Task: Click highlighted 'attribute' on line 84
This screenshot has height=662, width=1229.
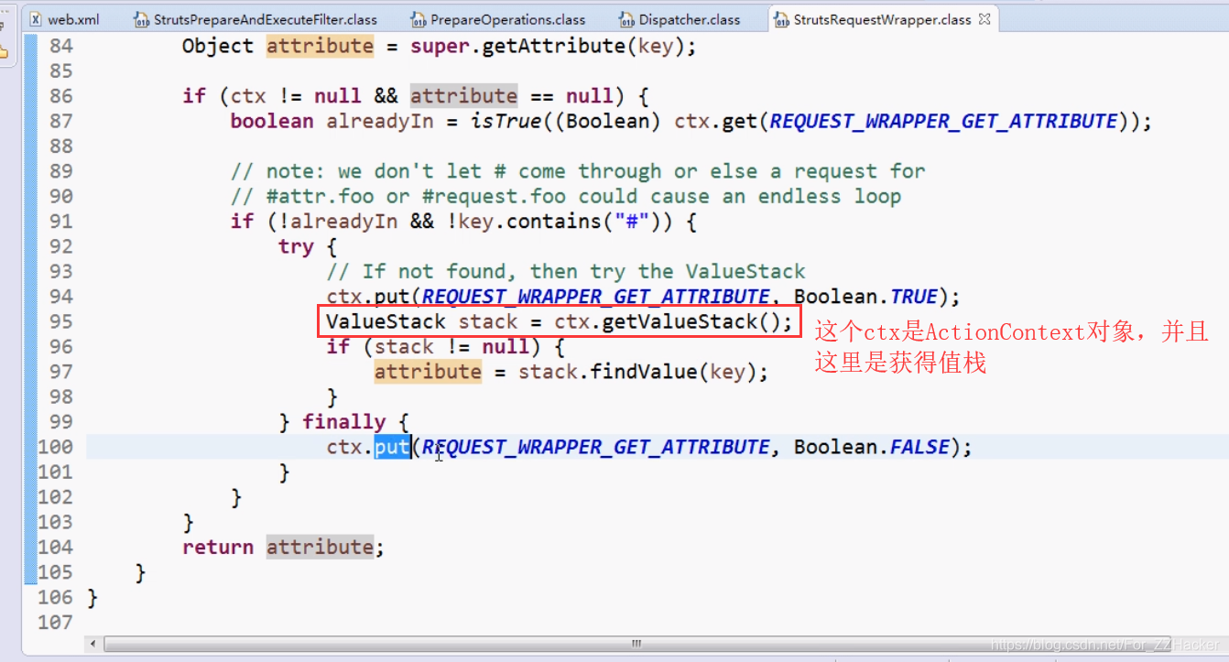Action: click(320, 46)
